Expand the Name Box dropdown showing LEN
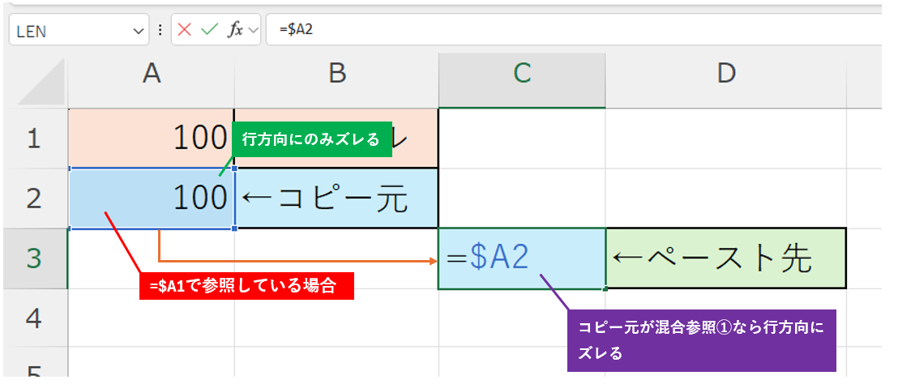 (135, 31)
